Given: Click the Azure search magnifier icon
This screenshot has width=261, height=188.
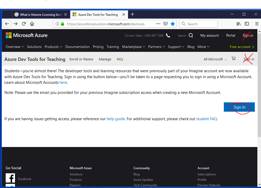Looking at the screenshot, I should click(191, 35).
